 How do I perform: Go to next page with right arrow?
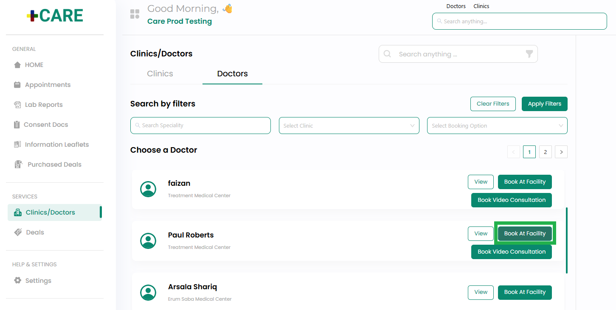pos(561,152)
